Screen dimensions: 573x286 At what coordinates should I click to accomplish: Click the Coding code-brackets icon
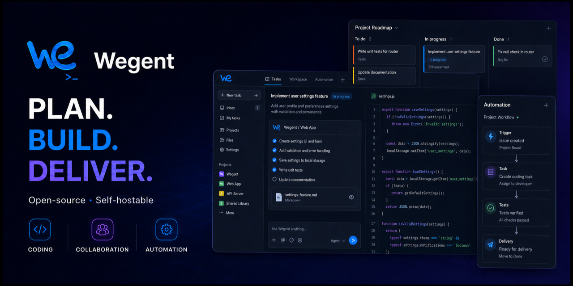tap(40, 230)
